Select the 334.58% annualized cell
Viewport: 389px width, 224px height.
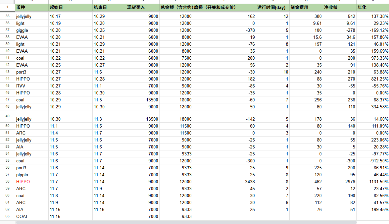[373, 107]
